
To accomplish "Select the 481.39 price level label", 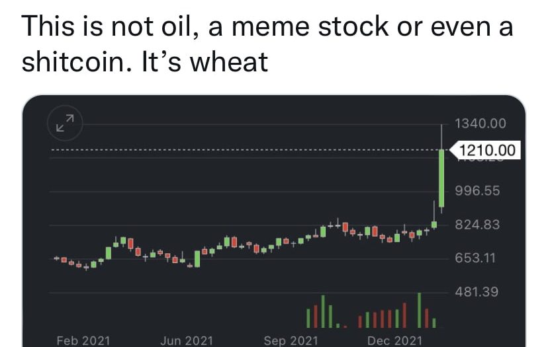I will [x=477, y=291].
